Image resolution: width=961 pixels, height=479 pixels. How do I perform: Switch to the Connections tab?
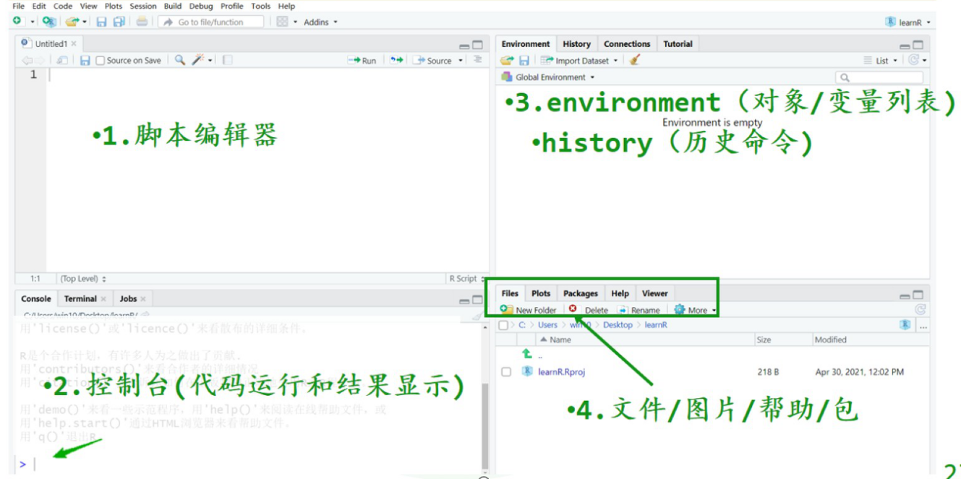pyautogui.click(x=627, y=44)
